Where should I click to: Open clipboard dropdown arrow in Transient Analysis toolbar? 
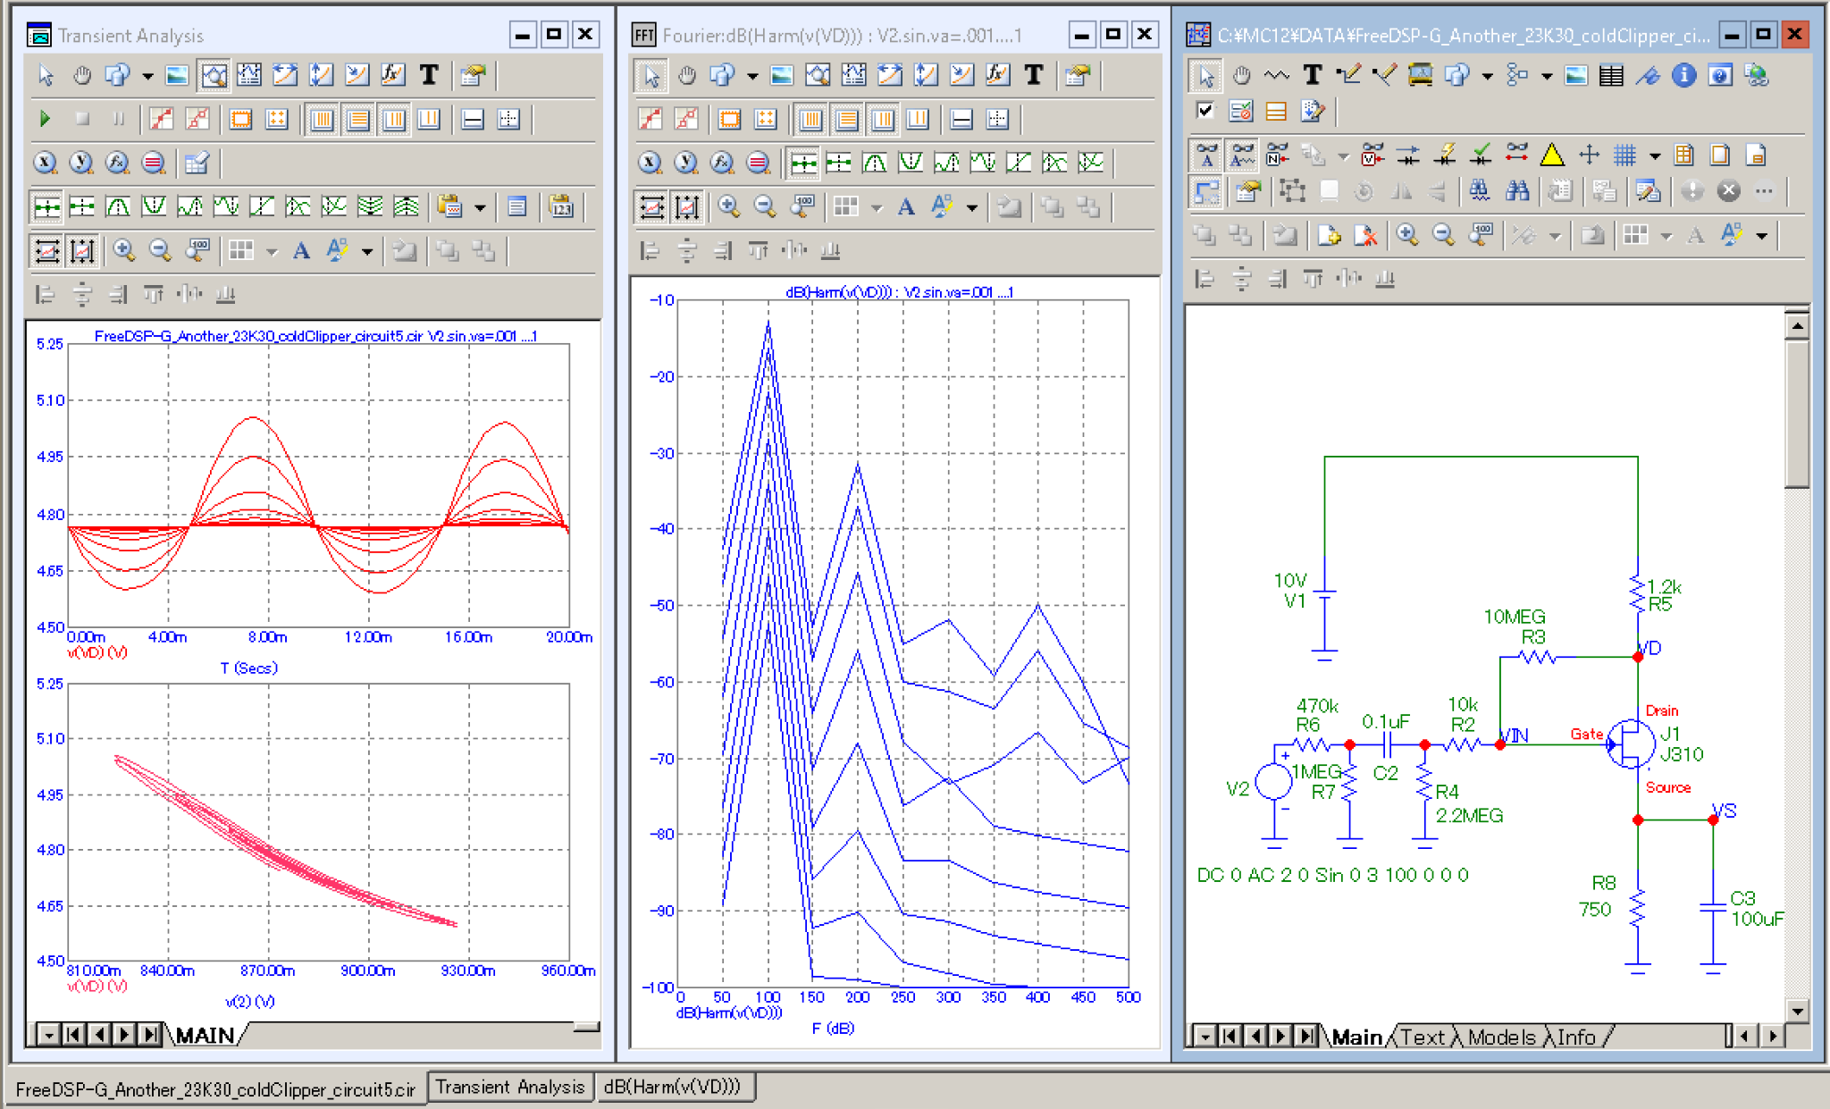click(480, 207)
